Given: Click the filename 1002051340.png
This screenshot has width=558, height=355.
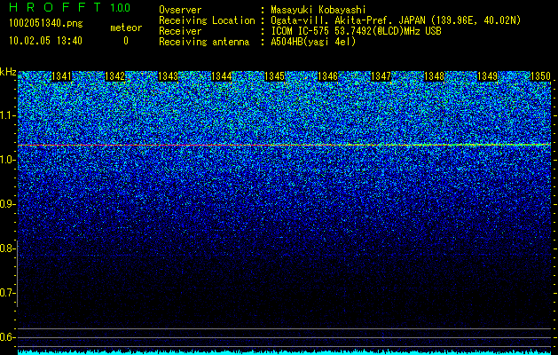Looking at the screenshot, I should tap(46, 23).
